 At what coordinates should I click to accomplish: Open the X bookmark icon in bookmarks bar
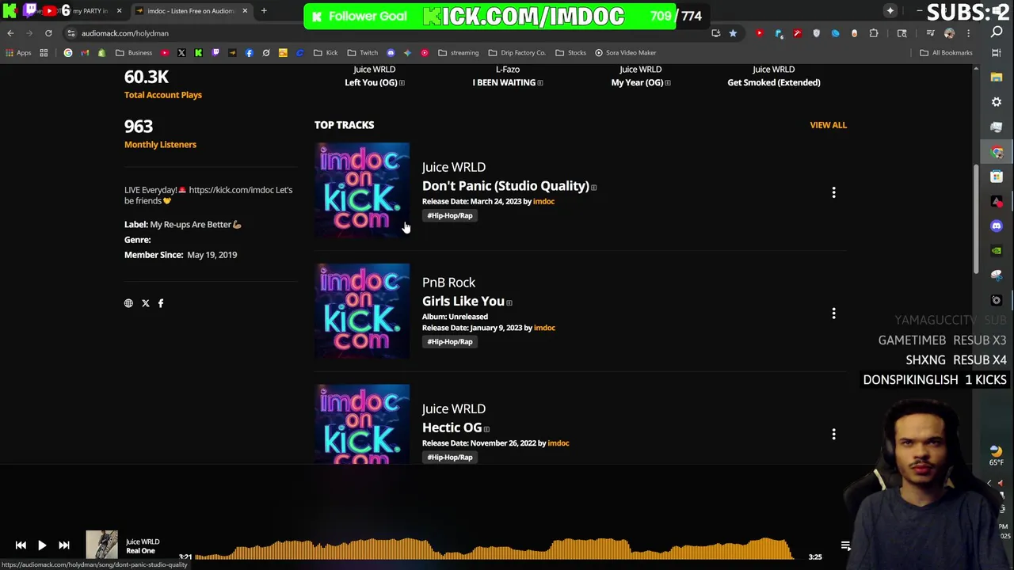tap(181, 53)
